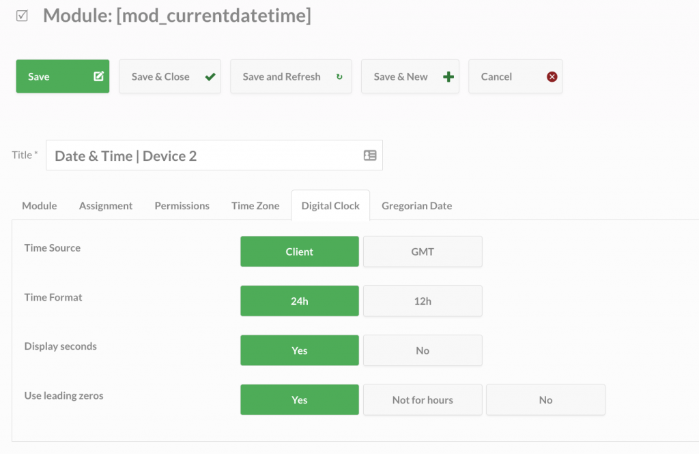Click the Save and Refresh button label

tap(281, 76)
